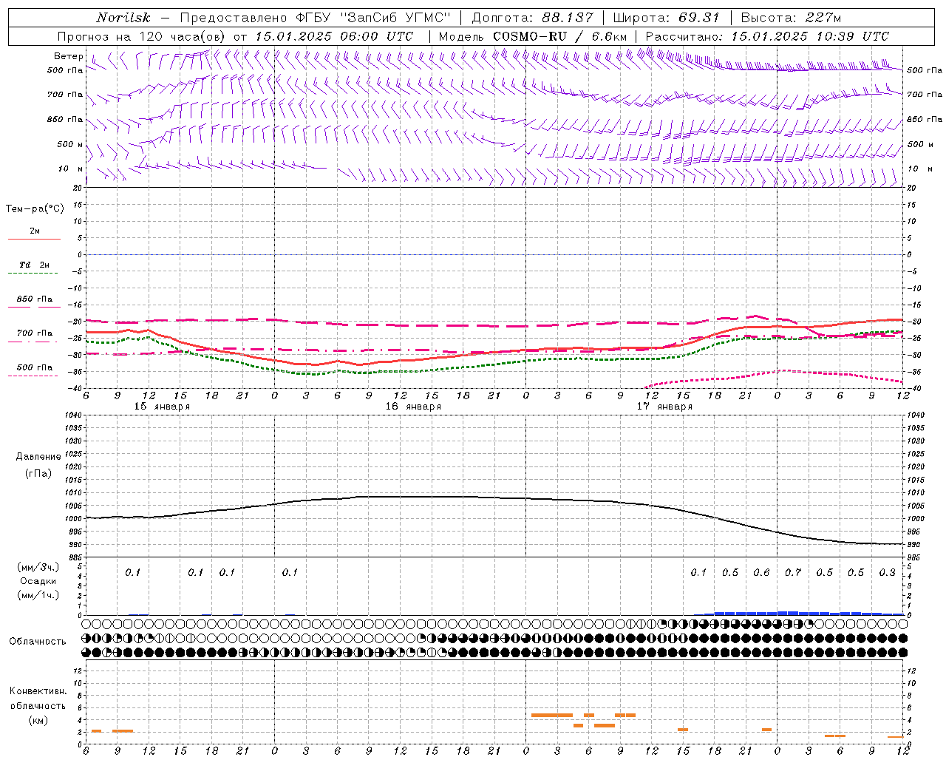Click the "Осадки" precipitation label
The height and width of the screenshot is (757, 946).
[x=38, y=581]
